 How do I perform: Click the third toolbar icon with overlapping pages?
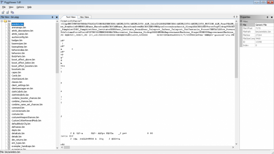[x=12, y=12]
